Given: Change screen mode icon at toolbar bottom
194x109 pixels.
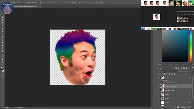Looking at the screenshot, I should pyautogui.click(x=2, y=76).
